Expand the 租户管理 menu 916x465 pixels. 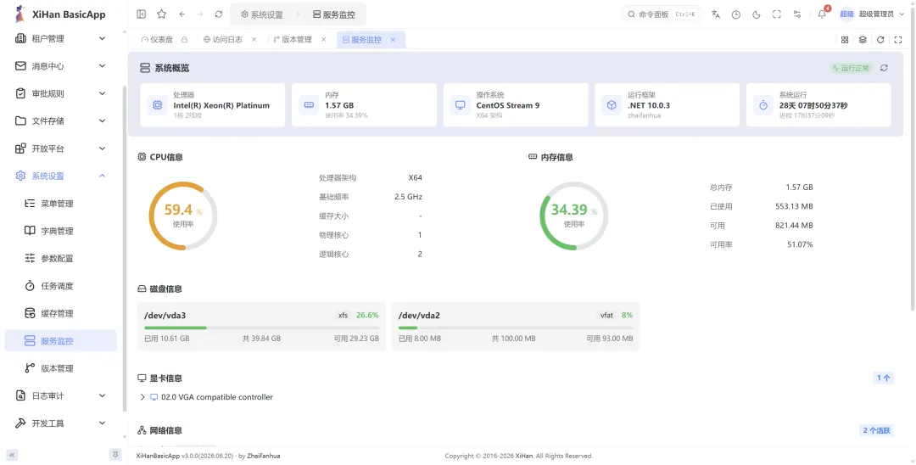point(61,38)
